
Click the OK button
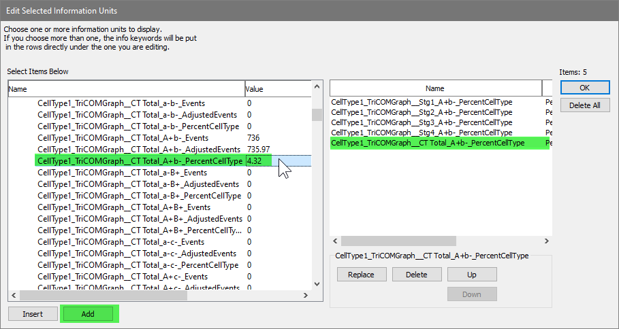point(585,88)
